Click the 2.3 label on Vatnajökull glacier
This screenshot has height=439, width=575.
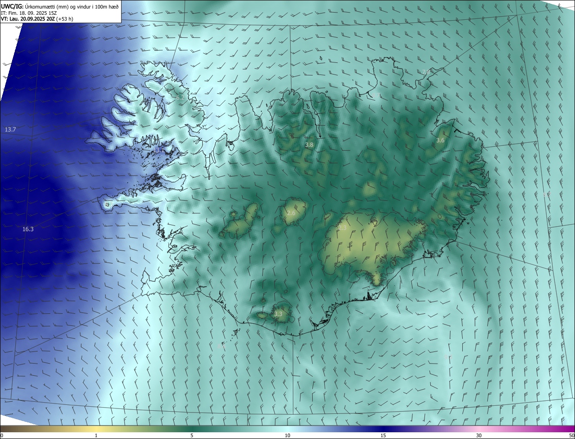click(x=342, y=228)
